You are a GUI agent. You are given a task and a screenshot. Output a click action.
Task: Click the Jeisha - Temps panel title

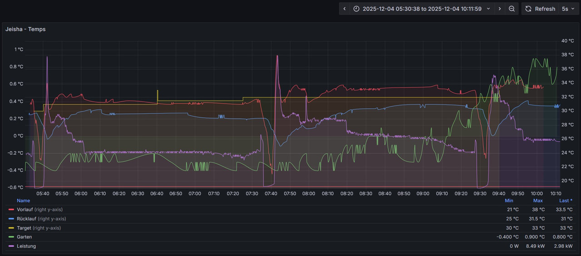click(x=25, y=29)
